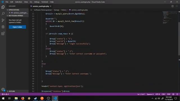Open the Search view in activity bar
The height and width of the screenshot is (101, 180).
[x=3, y=14]
